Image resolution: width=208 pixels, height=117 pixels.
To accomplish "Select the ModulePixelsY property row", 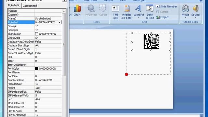I will tap(34, 107).
